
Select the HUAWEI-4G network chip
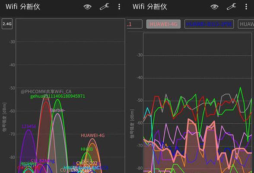coord(163,24)
